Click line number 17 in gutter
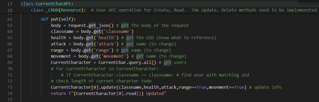The image size is (319, 102). coord(10,4)
